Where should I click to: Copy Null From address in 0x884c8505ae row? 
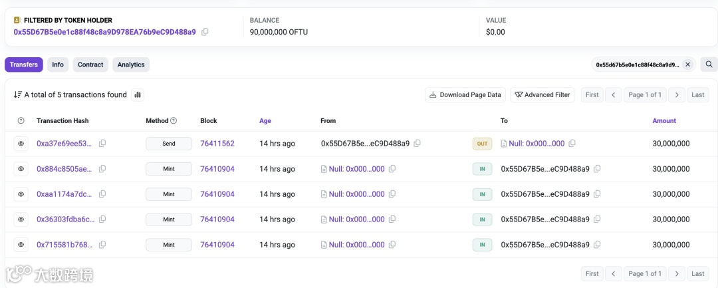[x=392, y=168]
